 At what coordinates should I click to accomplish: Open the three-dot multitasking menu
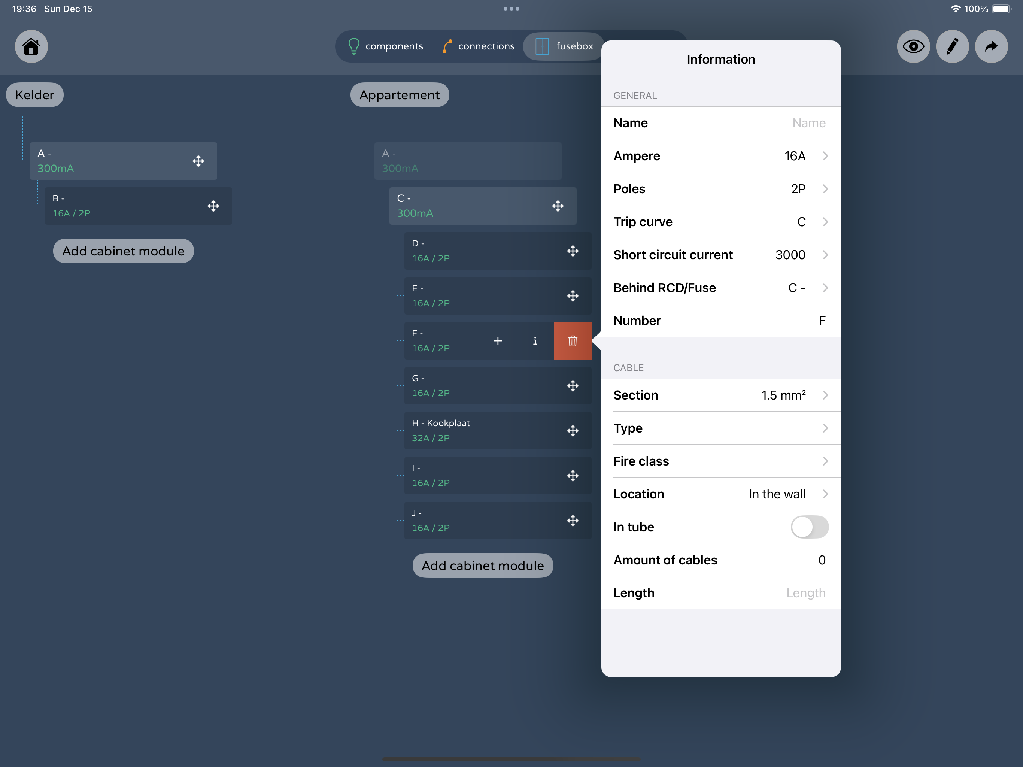[x=511, y=9]
